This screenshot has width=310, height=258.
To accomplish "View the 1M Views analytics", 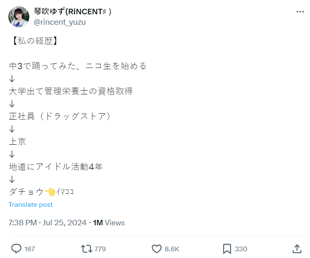I will pos(108,223).
